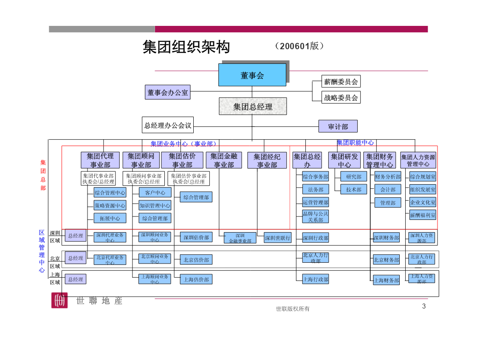Click the 世聯地産 red logo icon
477x337 pixels.
point(59,300)
